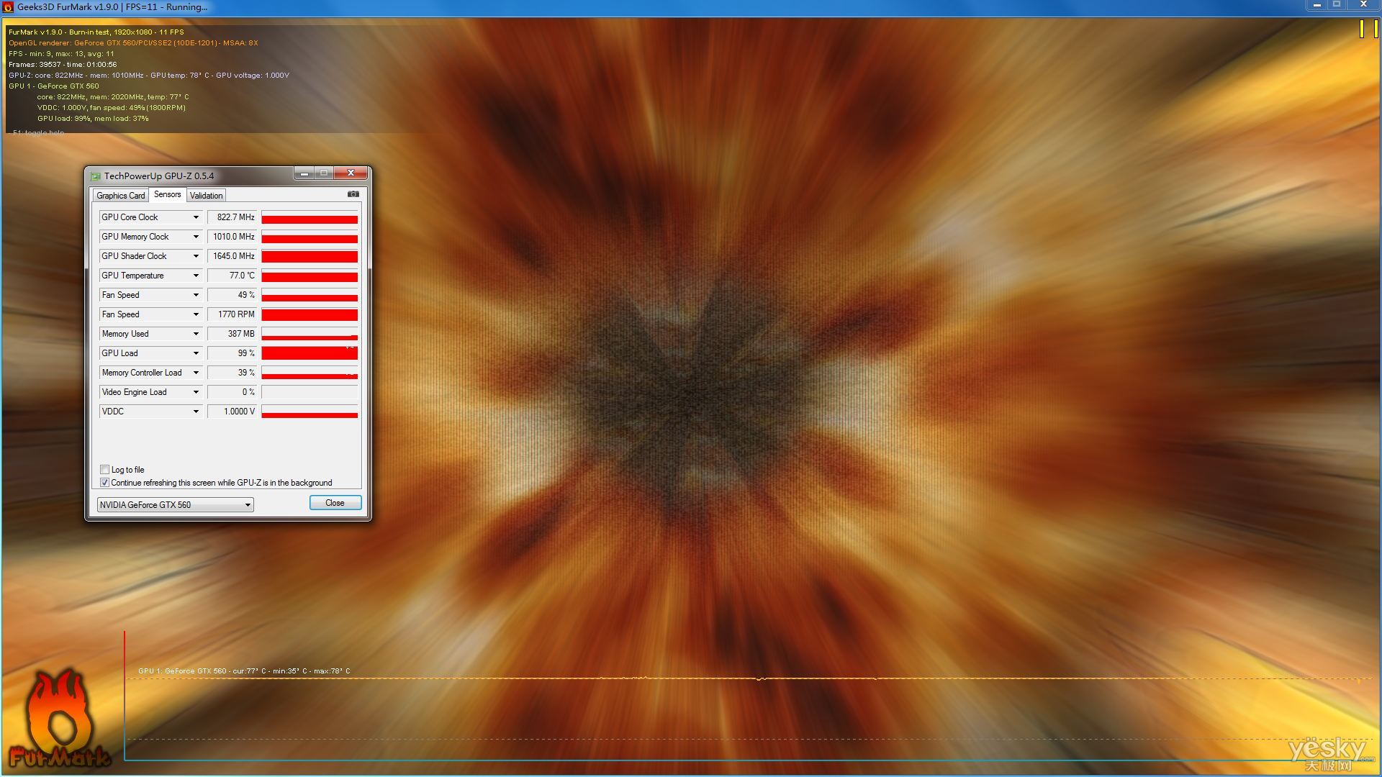
Task: Click the GPU-Z title bar app icon
Action: point(95,176)
